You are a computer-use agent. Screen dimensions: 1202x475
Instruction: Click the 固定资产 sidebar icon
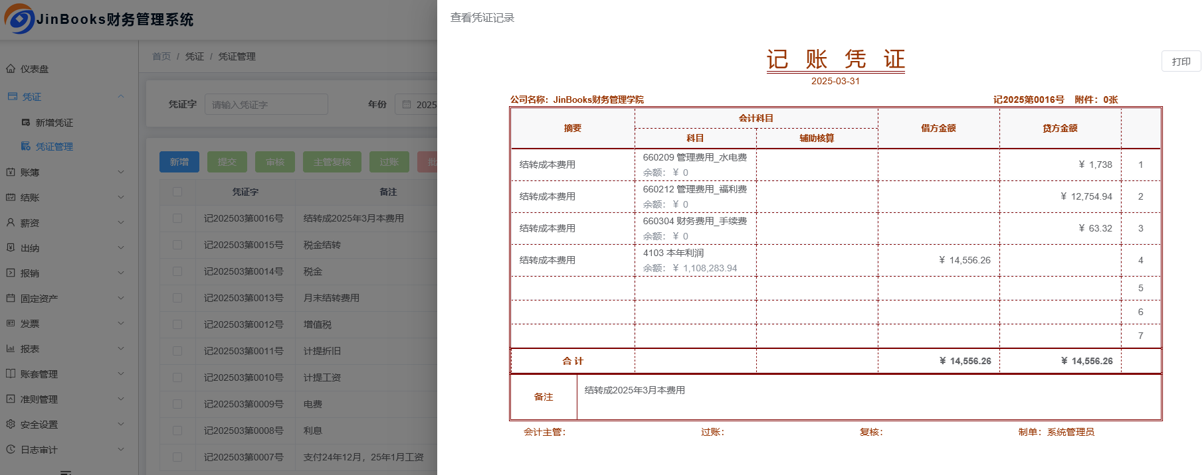pos(11,298)
